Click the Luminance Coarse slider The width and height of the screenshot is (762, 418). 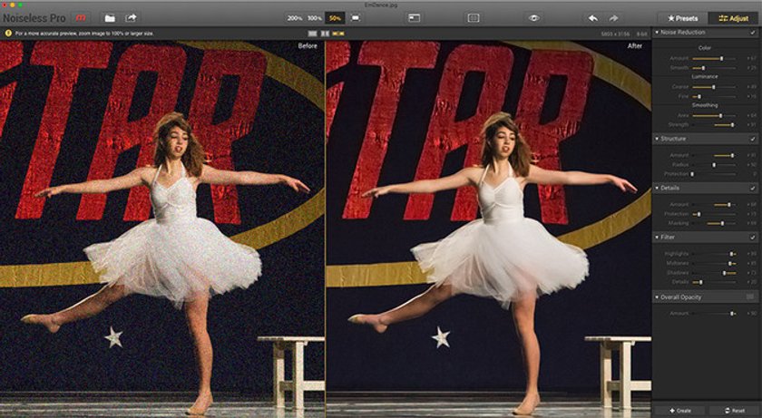(x=713, y=87)
